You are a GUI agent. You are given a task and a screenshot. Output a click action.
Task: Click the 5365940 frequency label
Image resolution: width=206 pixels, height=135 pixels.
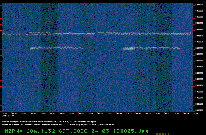[199, 35]
